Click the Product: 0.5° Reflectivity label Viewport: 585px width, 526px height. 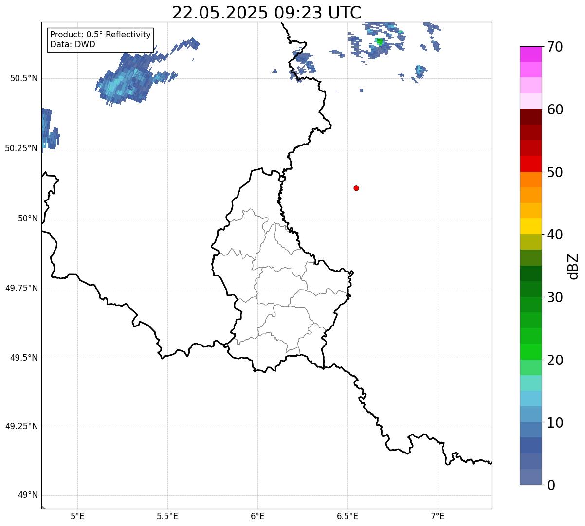coord(101,35)
